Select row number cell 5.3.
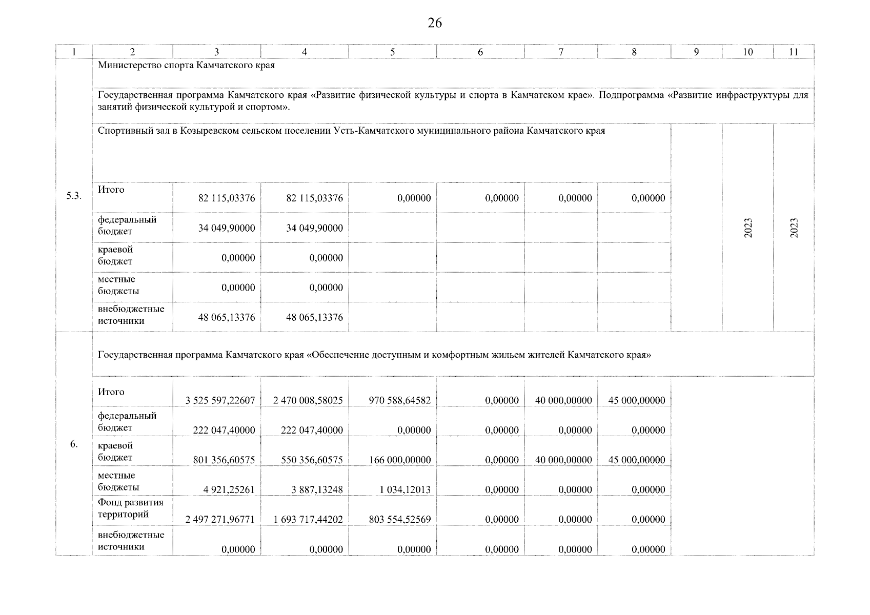Viewport: 870px width, 615px height. (74, 196)
